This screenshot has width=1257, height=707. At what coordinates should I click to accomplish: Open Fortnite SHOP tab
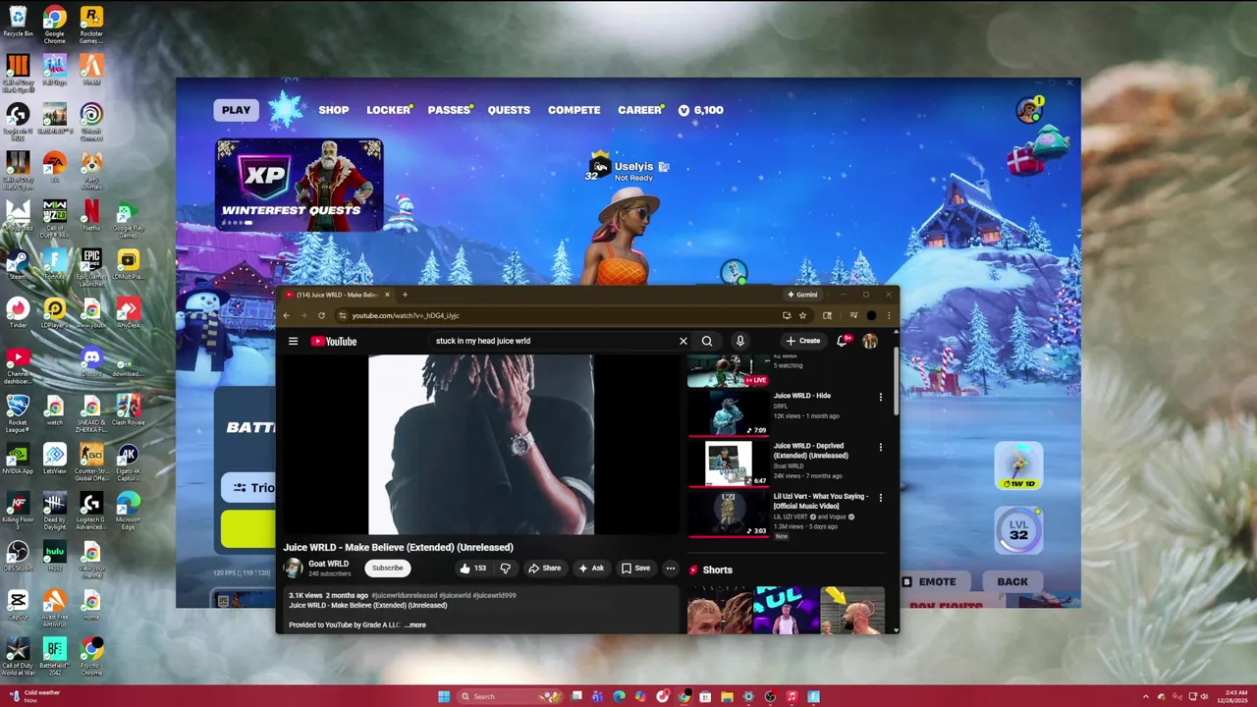[x=334, y=110]
